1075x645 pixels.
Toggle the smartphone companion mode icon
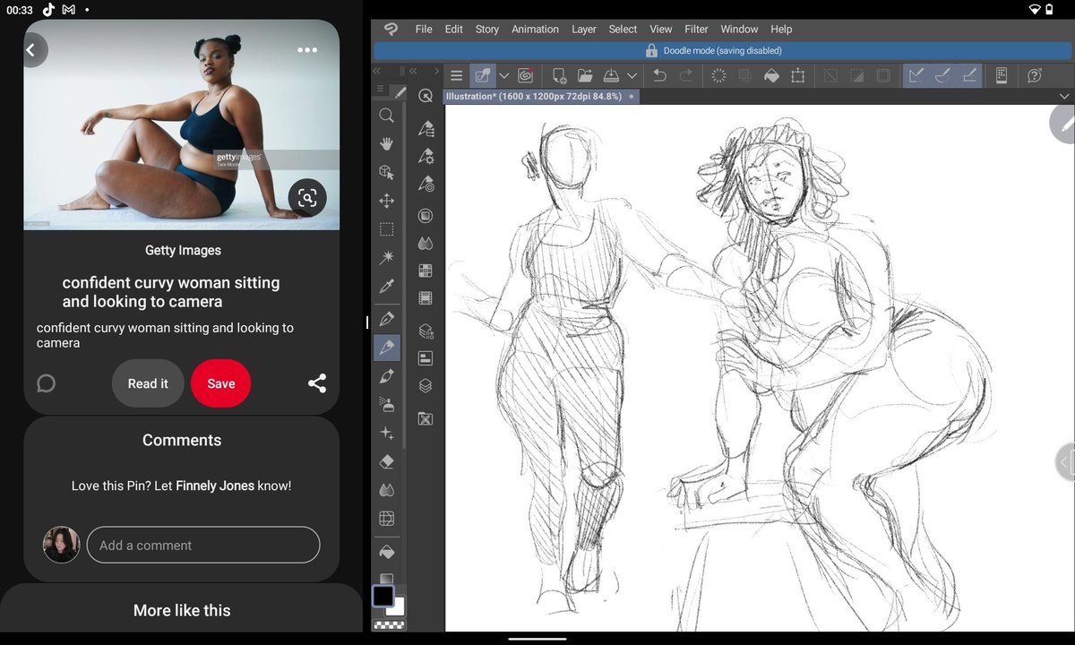point(1002,76)
